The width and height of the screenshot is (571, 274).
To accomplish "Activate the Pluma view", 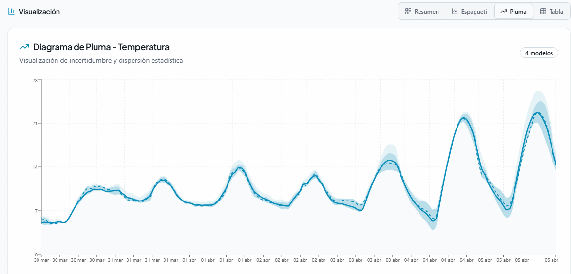I will pos(513,11).
